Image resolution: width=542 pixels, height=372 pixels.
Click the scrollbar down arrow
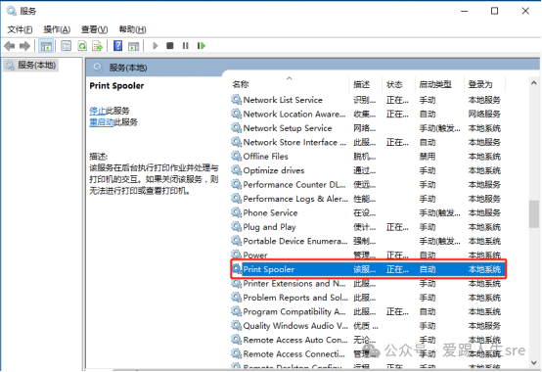point(533,362)
